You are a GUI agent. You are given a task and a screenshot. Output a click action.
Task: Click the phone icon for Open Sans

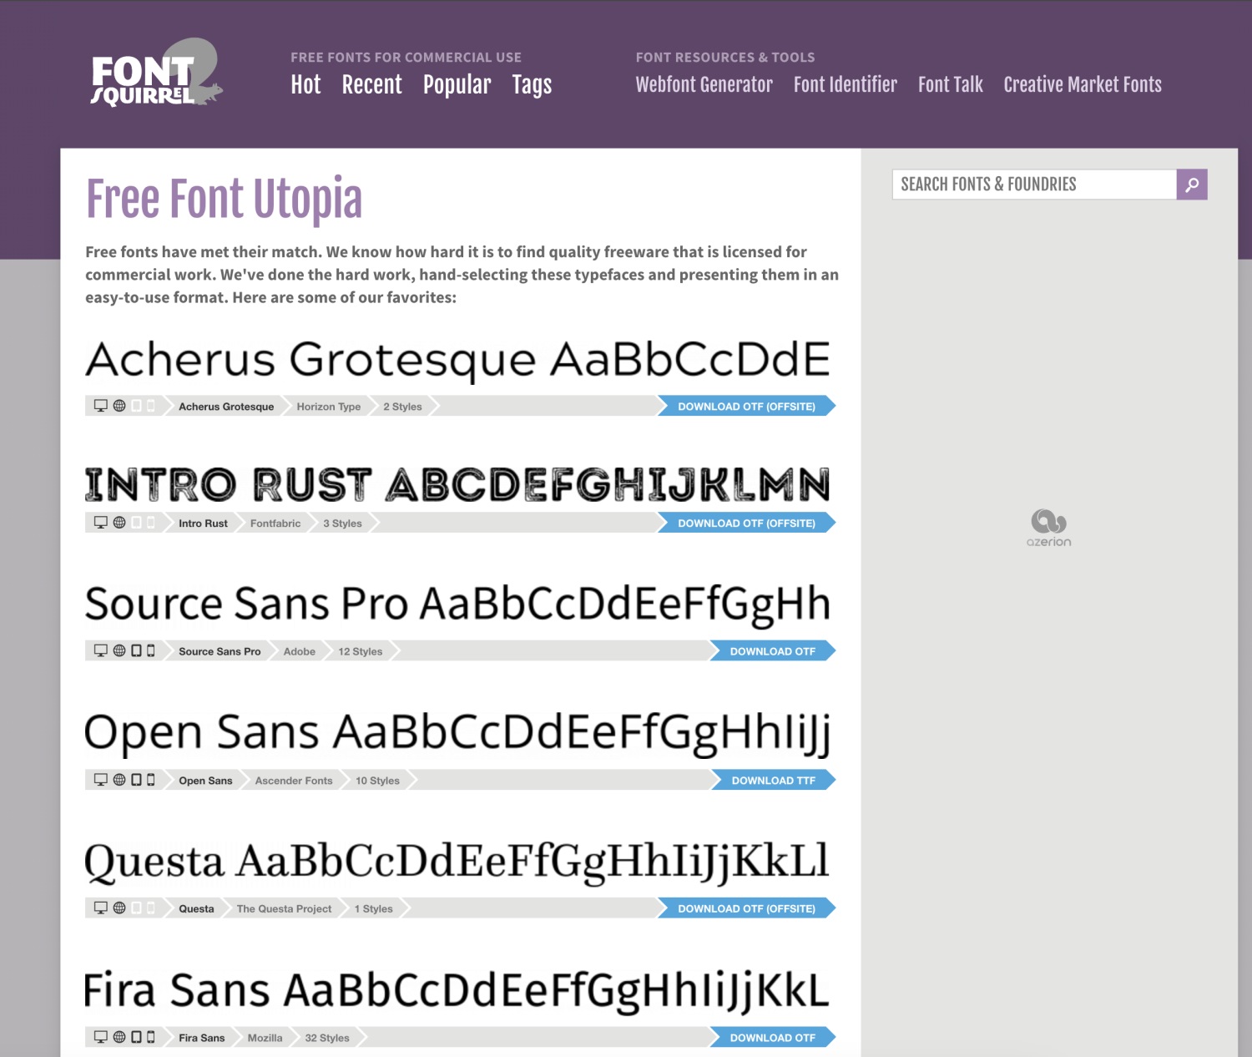tap(151, 780)
